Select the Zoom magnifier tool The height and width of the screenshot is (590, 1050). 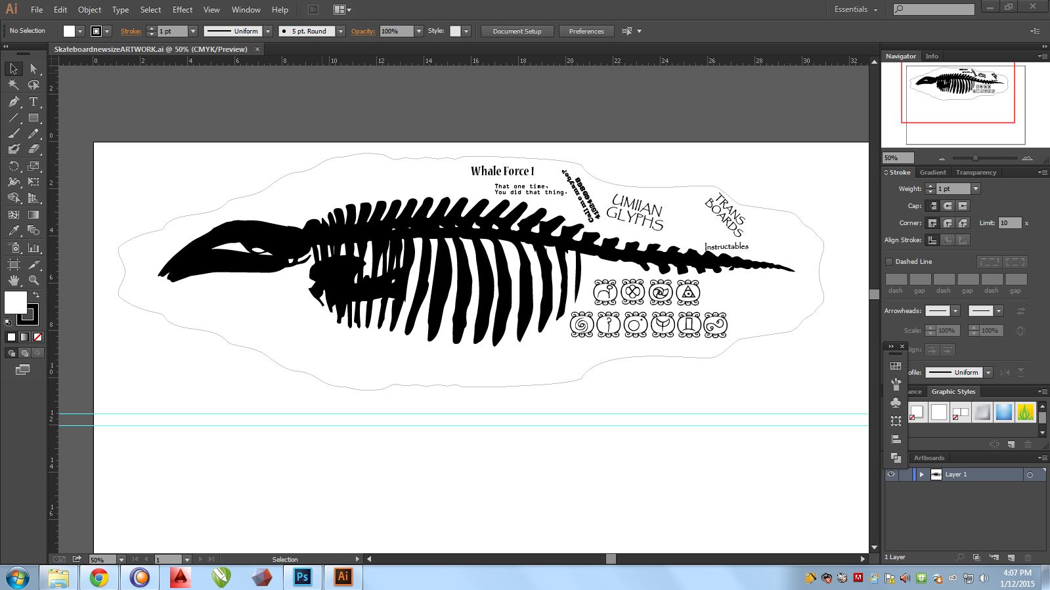click(33, 280)
